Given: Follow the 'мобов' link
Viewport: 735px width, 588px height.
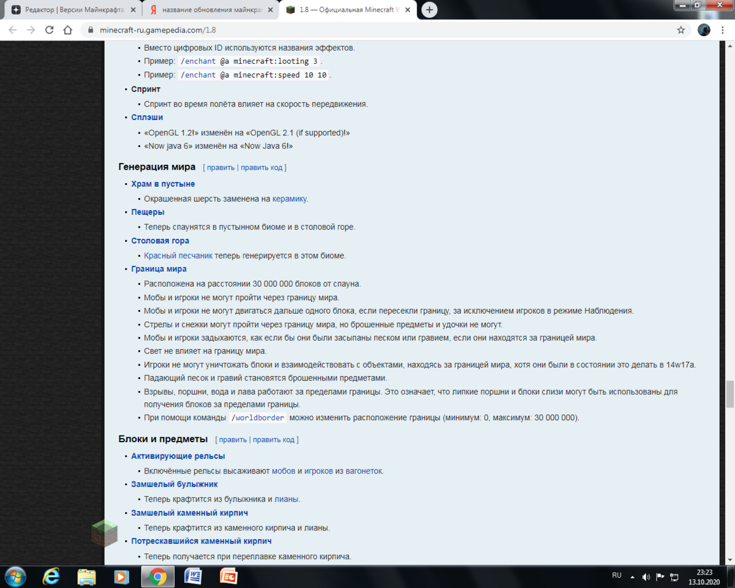Looking at the screenshot, I should pos(284,471).
